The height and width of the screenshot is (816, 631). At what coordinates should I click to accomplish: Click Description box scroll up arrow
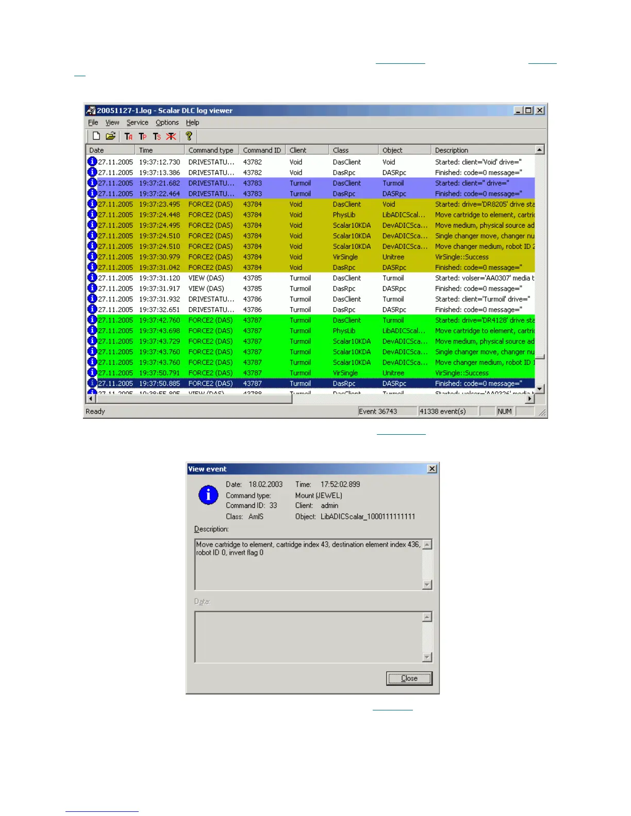(x=427, y=545)
